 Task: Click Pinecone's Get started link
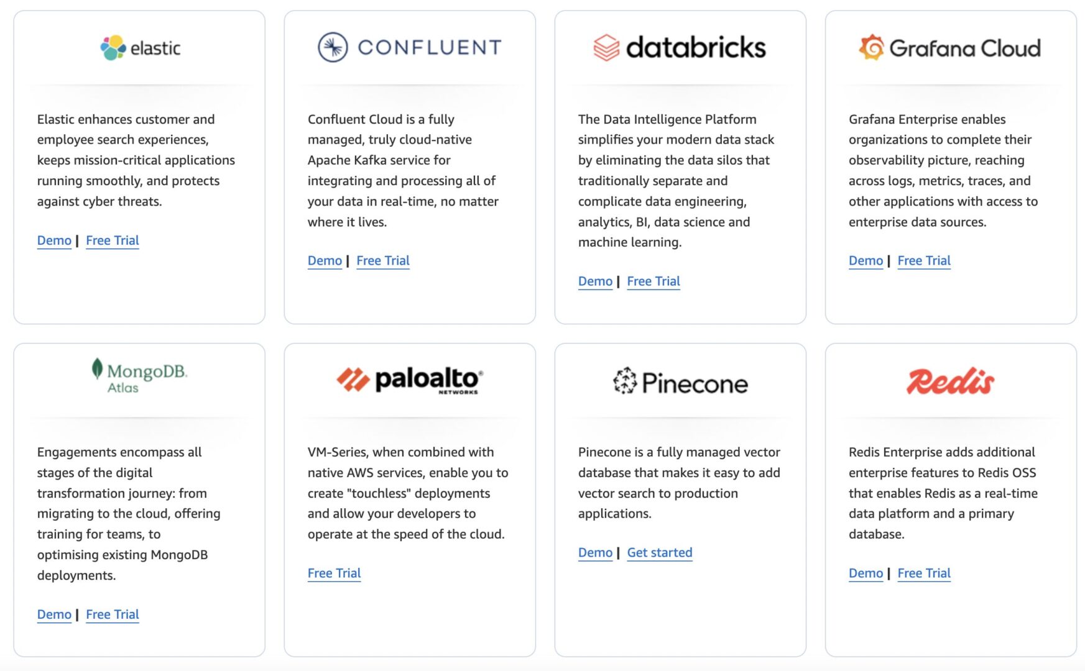click(660, 552)
